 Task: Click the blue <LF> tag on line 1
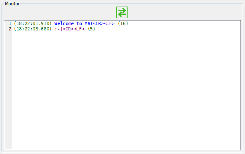click(109, 23)
